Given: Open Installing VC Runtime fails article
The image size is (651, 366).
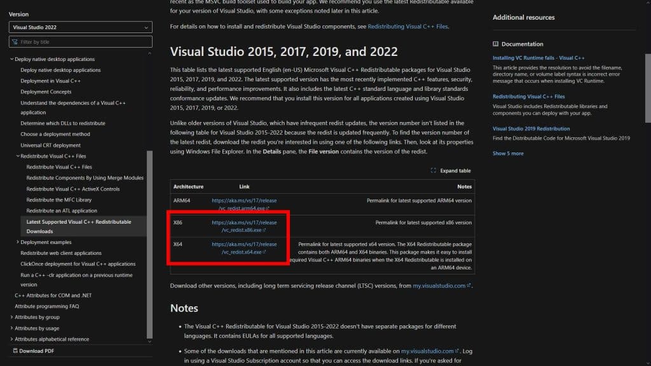Looking at the screenshot, I should click(x=538, y=58).
